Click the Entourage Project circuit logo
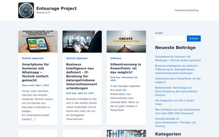Screen dimensions: 219x137 click(x=26, y=10)
